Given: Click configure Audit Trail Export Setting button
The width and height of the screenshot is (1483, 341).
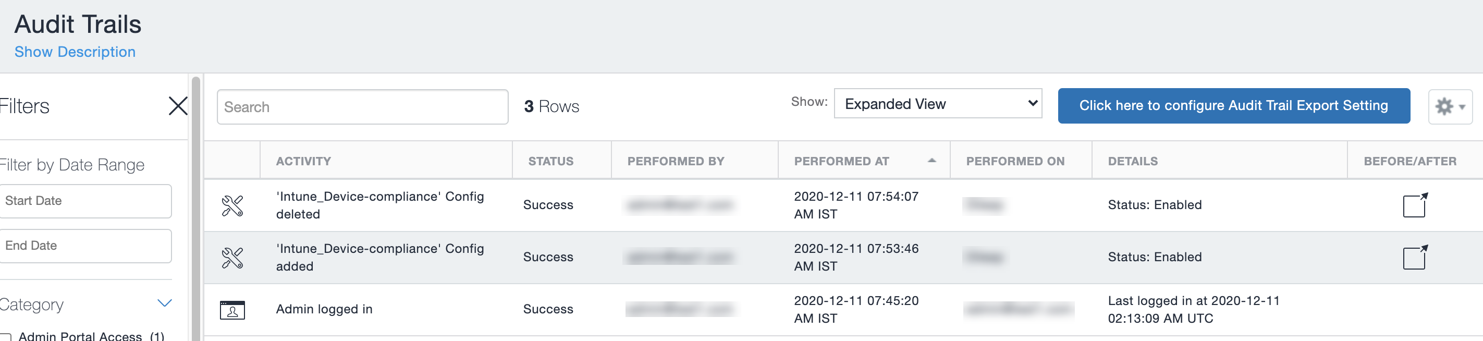Looking at the screenshot, I should [1233, 105].
